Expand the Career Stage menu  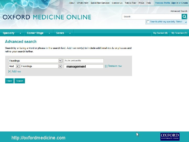(x=39, y=33)
